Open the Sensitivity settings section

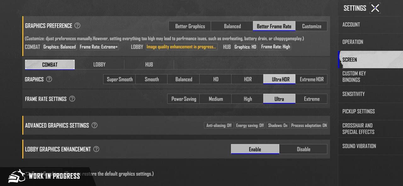coord(354,94)
